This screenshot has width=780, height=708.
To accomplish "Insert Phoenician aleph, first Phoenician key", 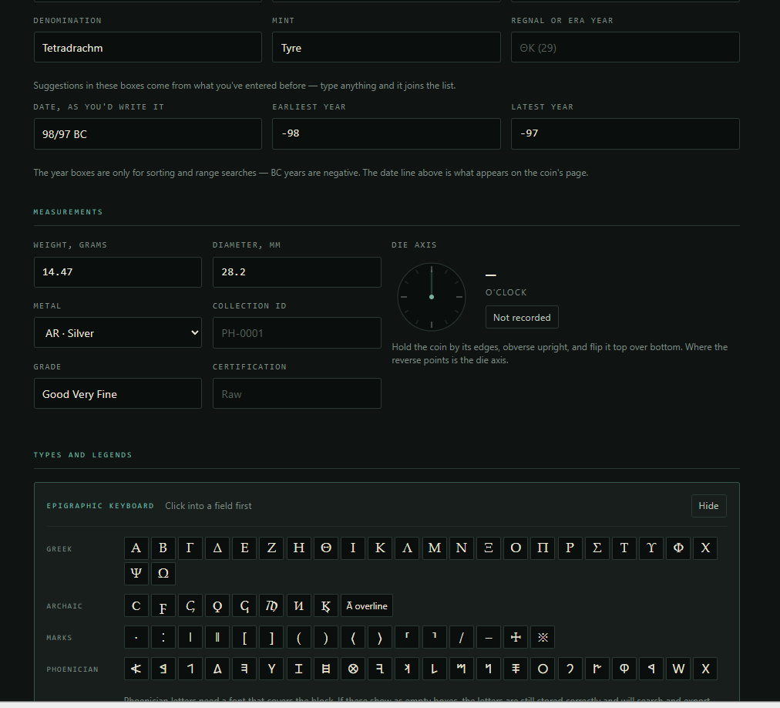I will 136,669.
